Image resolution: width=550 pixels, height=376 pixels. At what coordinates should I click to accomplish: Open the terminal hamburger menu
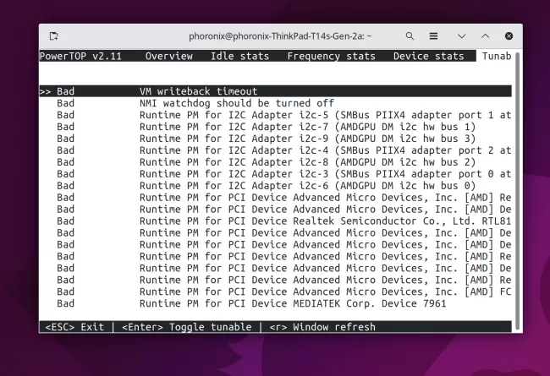click(433, 36)
